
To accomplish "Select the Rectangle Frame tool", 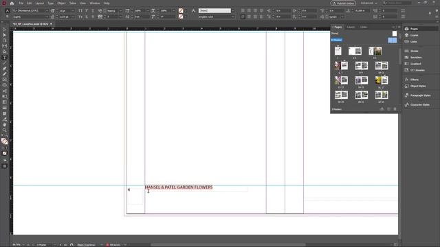I will click(x=5, y=80).
